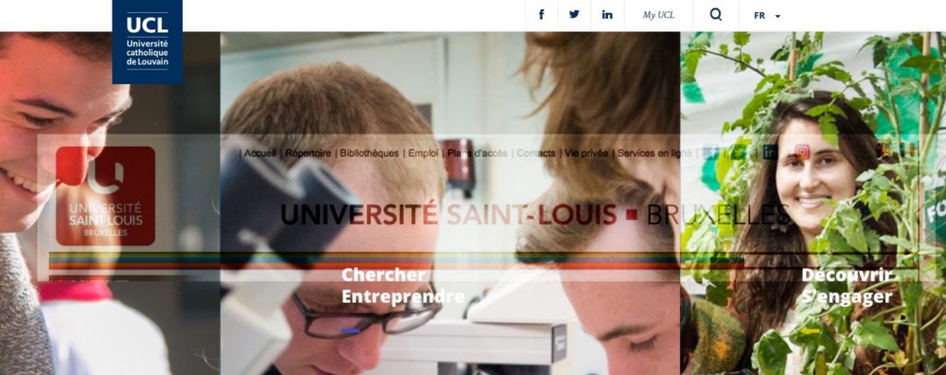The width and height of the screenshot is (946, 375).
Task: Click the search magnifier icon
Action: (716, 15)
